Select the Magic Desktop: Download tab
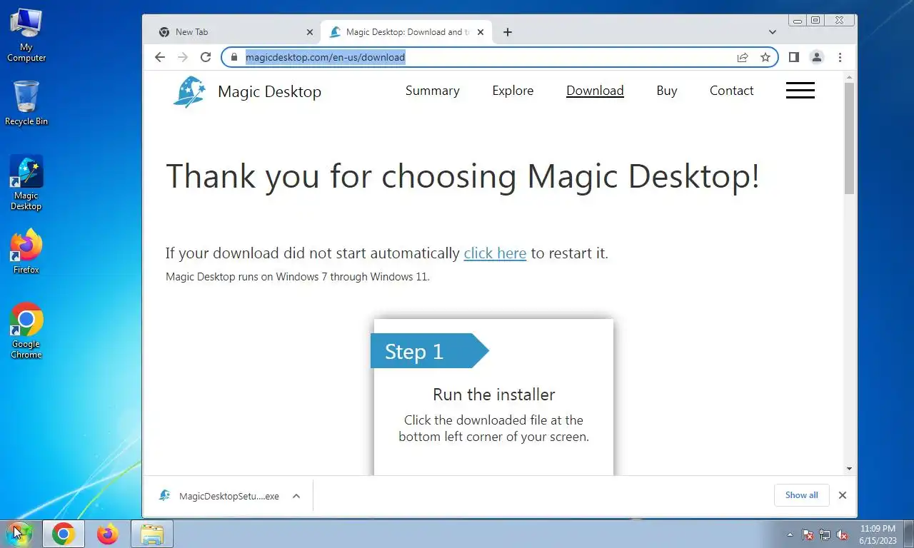 [x=407, y=32]
